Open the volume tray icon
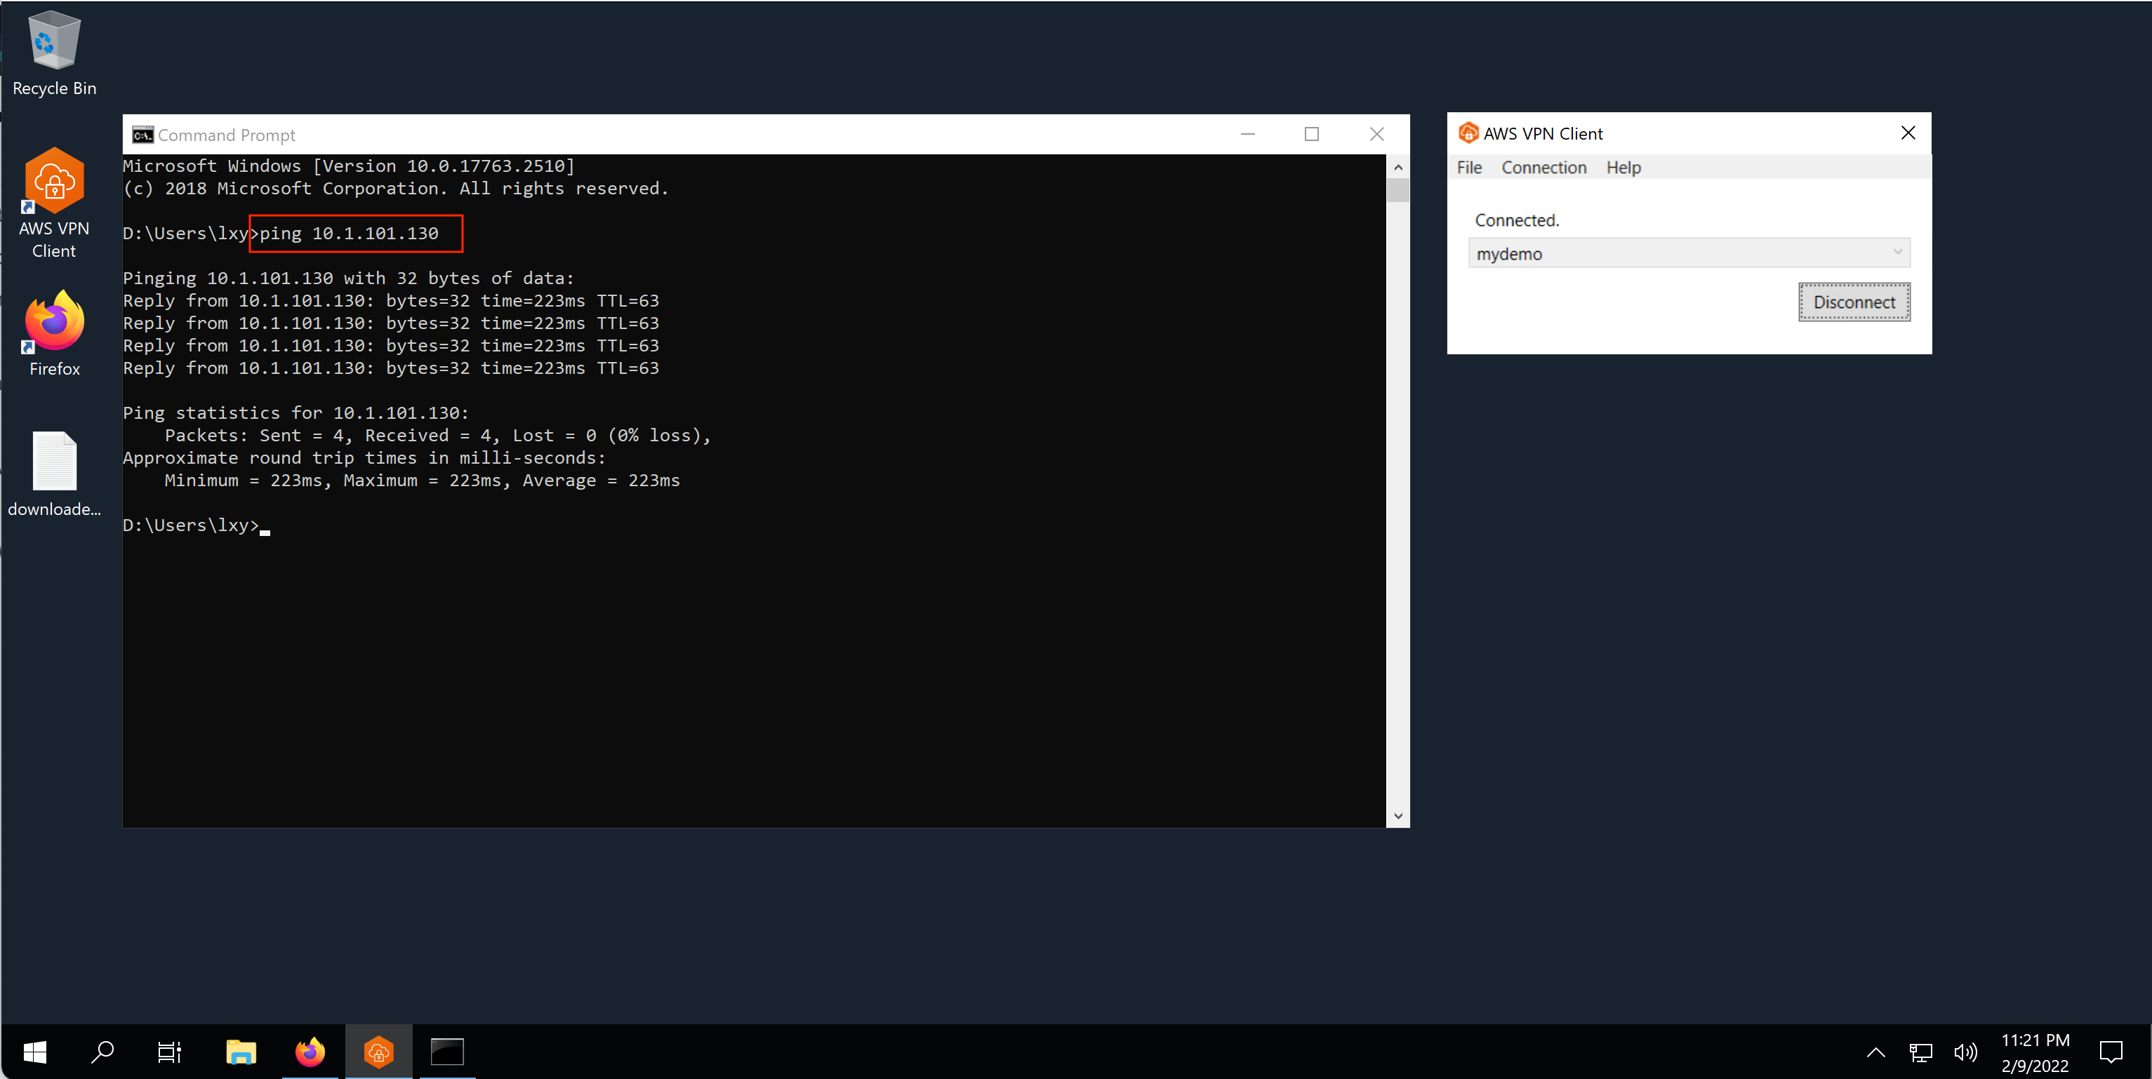The image size is (2152, 1079). [1965, 1052]
